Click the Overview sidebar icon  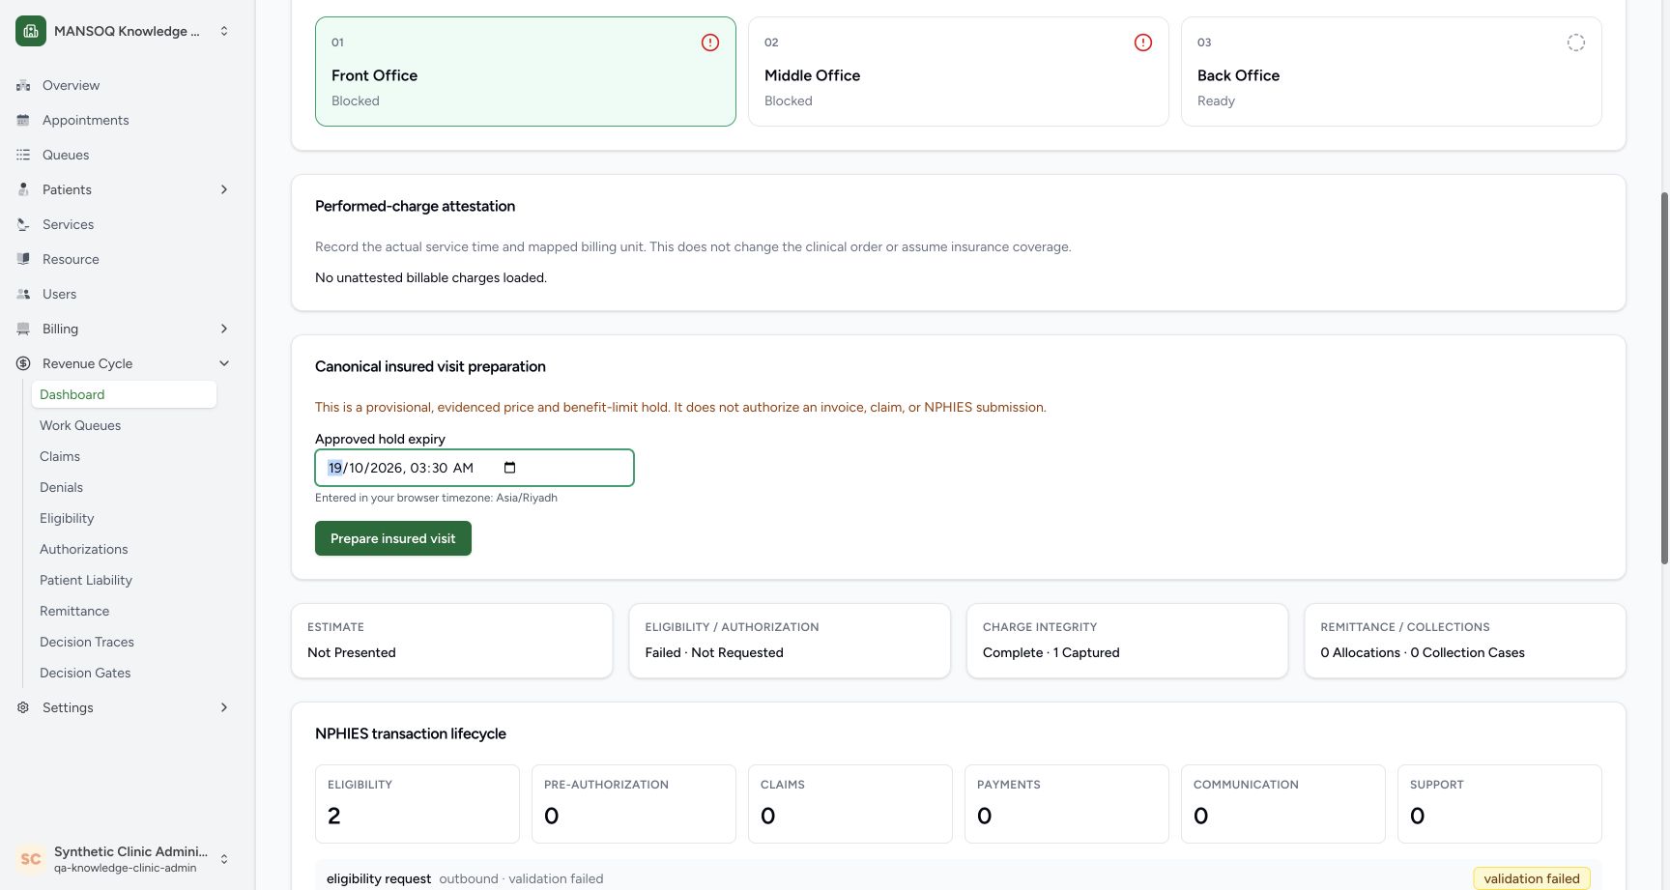coord(23,85)
